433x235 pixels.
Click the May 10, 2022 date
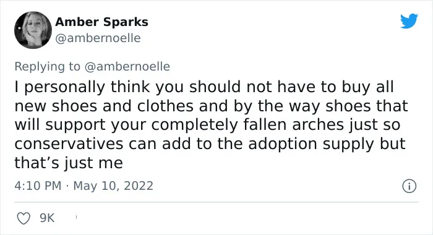tap(113, 186)
